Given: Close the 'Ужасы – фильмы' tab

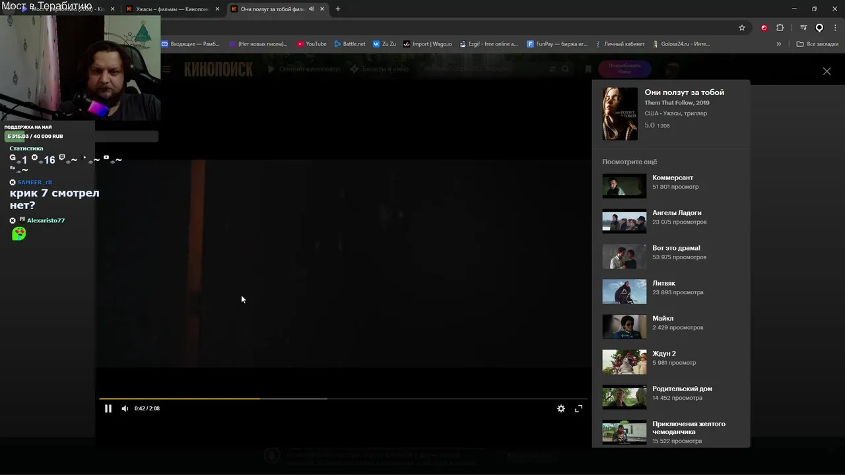Looking at the screenshot, I should point(218,9).
